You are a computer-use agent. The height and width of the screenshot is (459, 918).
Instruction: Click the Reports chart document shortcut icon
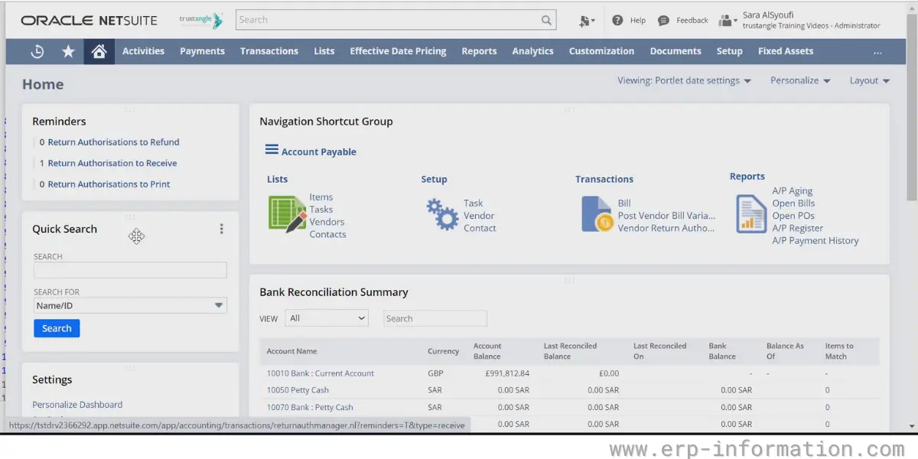click(751, 214)
